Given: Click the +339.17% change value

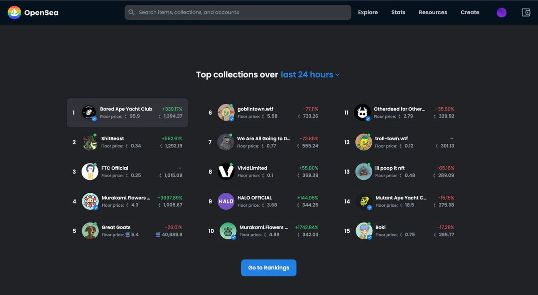Looking at the screenshot, I should point(172,109).
